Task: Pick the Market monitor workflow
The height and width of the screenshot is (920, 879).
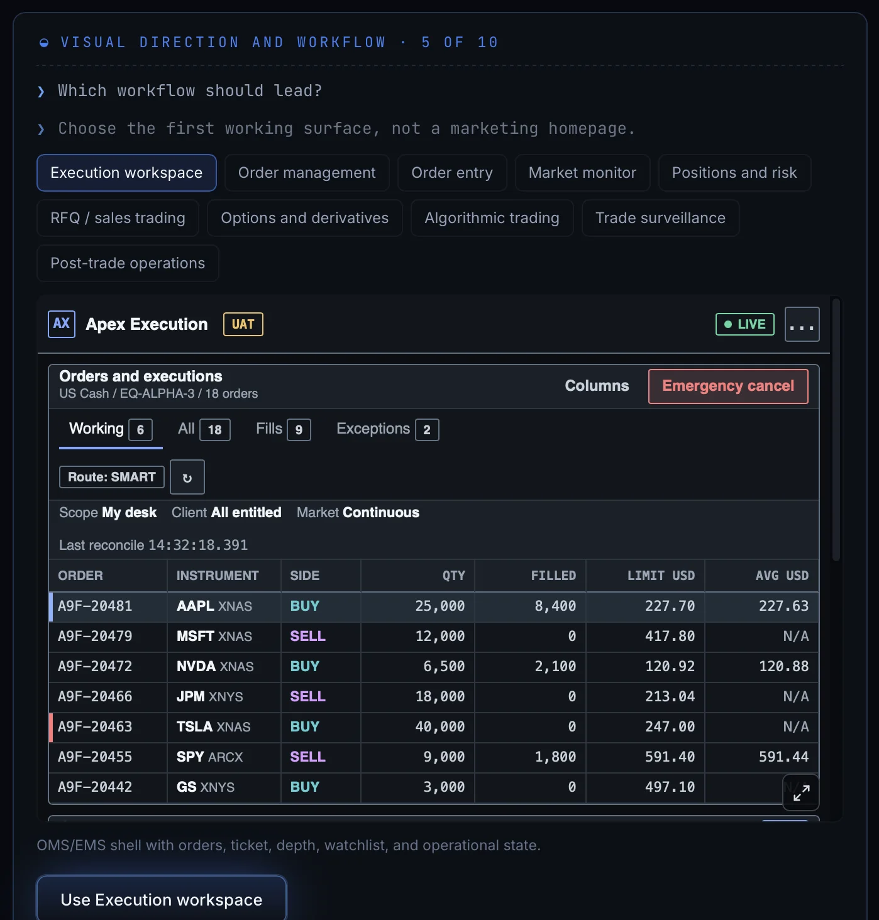Action: (582, 173)
